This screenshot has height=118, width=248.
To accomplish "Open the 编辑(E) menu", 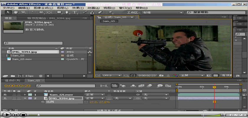I will tap(24, 8).
